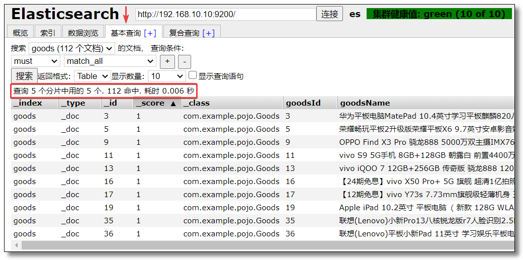
Task: Select the row with _id 3
Action: coord(263,116)
